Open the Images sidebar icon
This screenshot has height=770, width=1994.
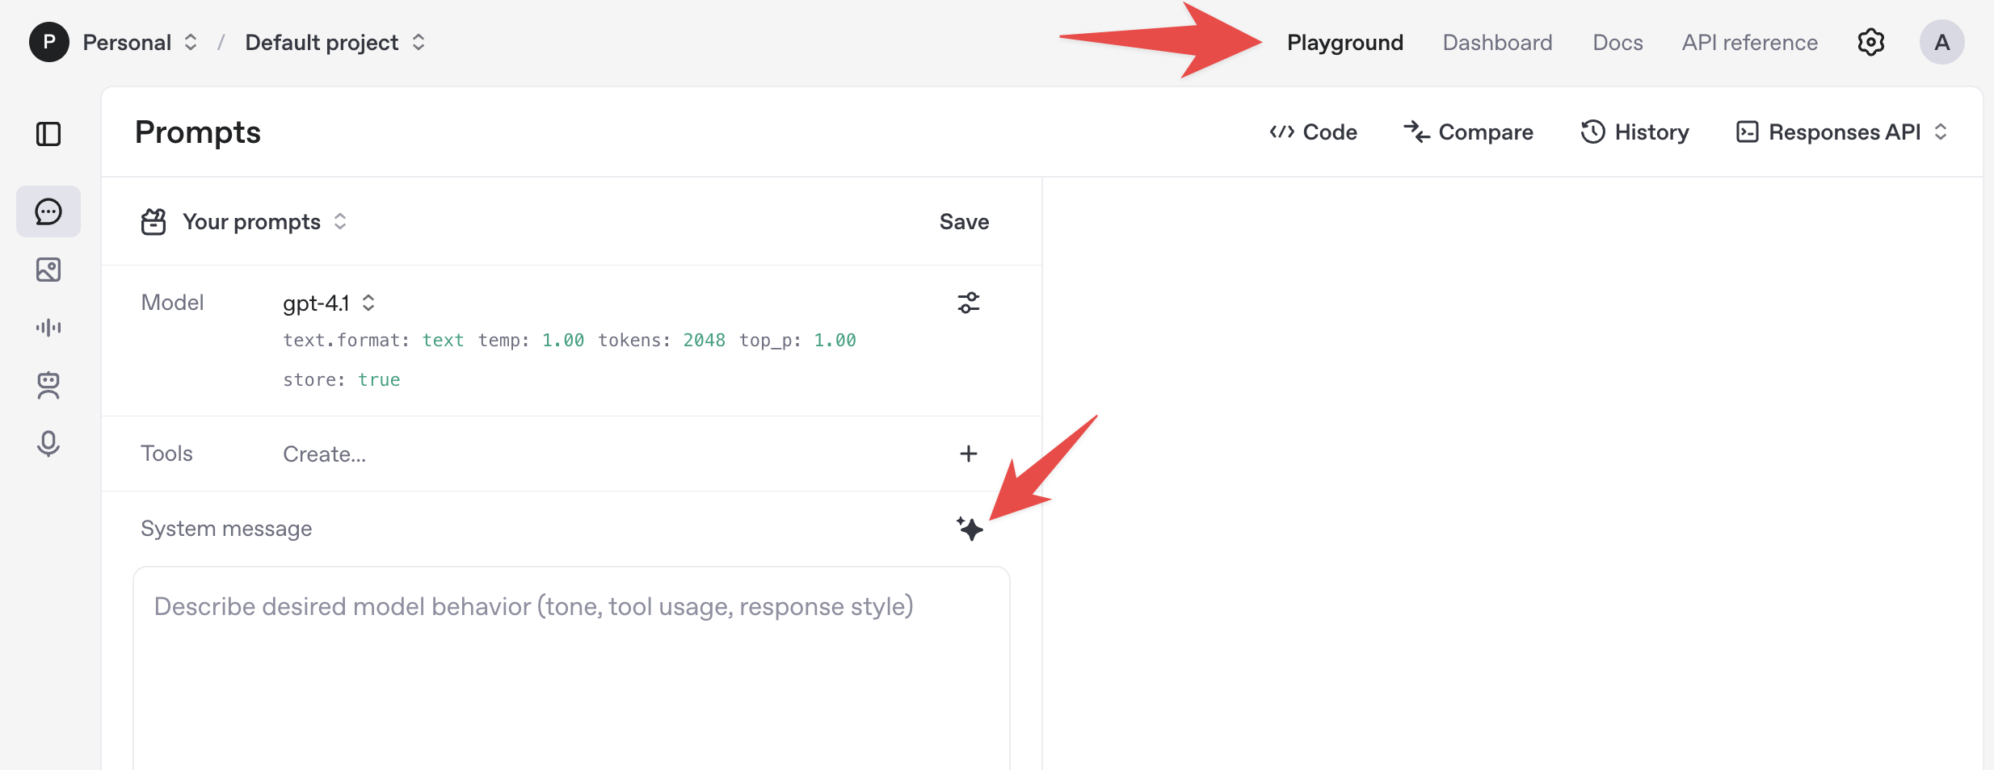click(48, 270)
